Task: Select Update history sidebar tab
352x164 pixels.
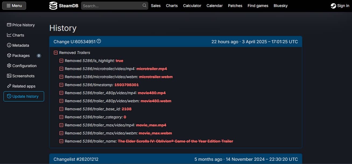Action: 24,96
